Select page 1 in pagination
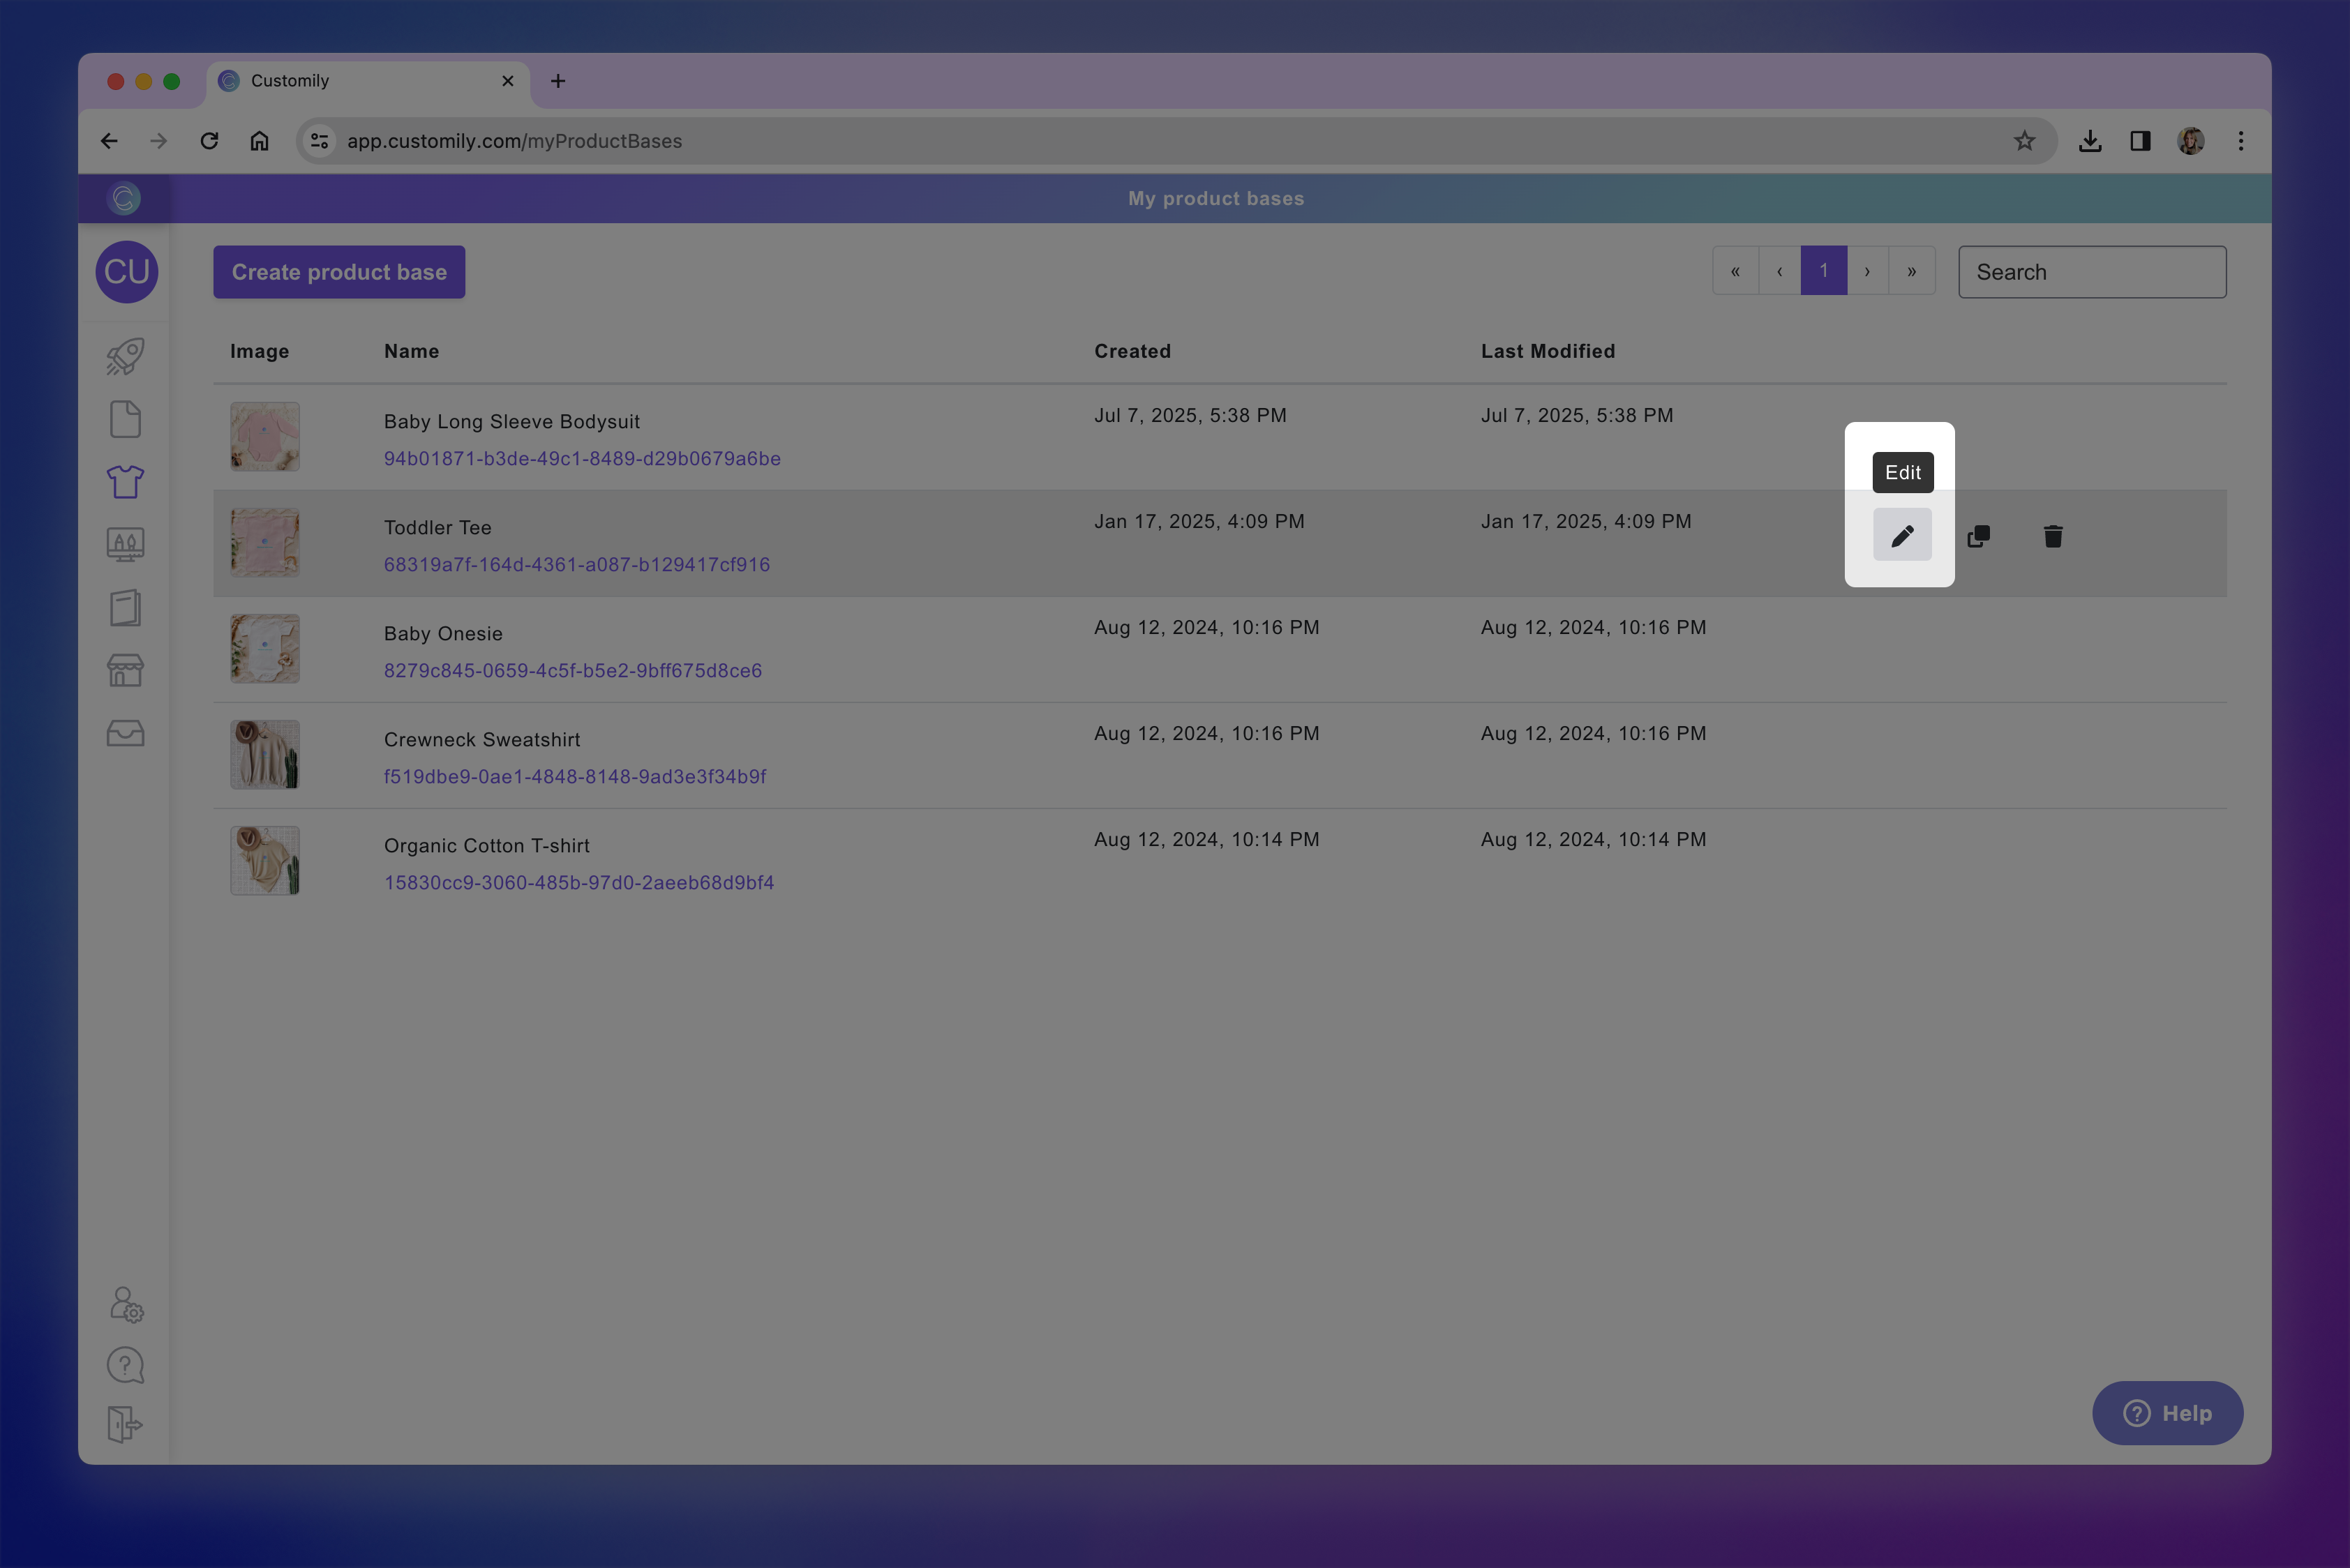 [x=1823, y=271]
